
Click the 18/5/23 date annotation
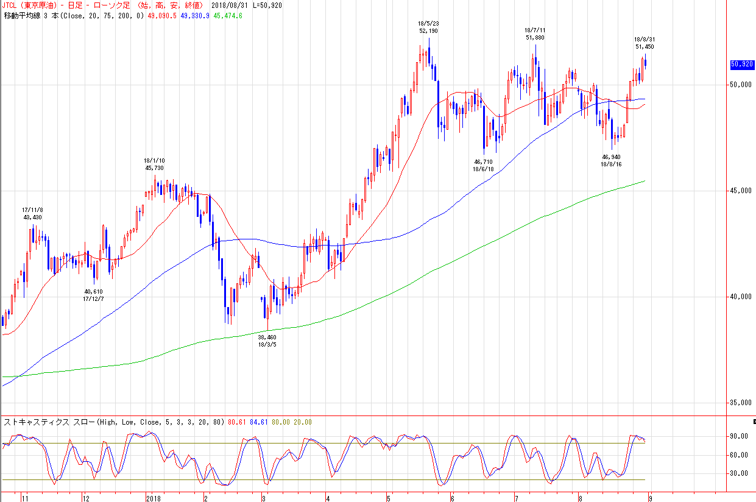[429, 23]
